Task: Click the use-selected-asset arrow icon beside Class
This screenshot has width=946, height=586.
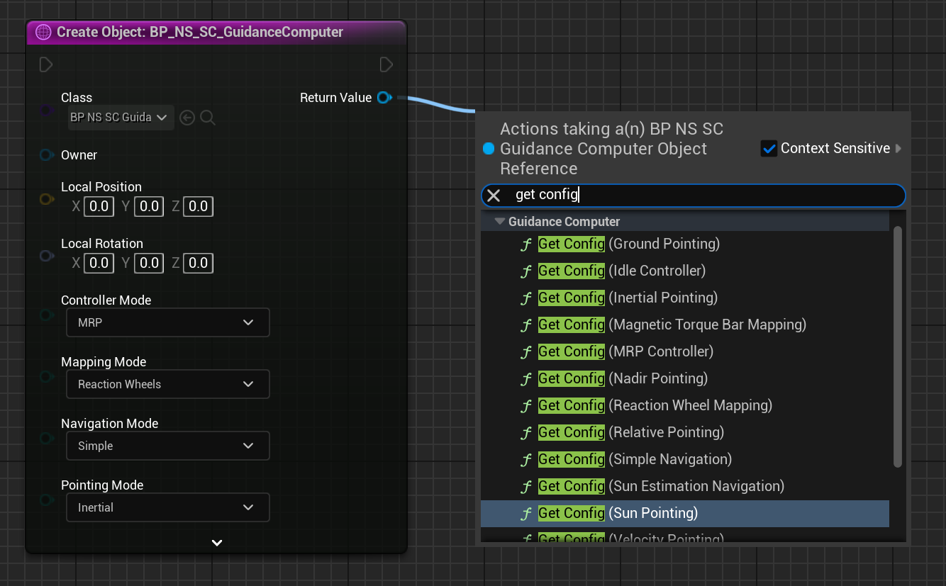Action: point(187,118)
